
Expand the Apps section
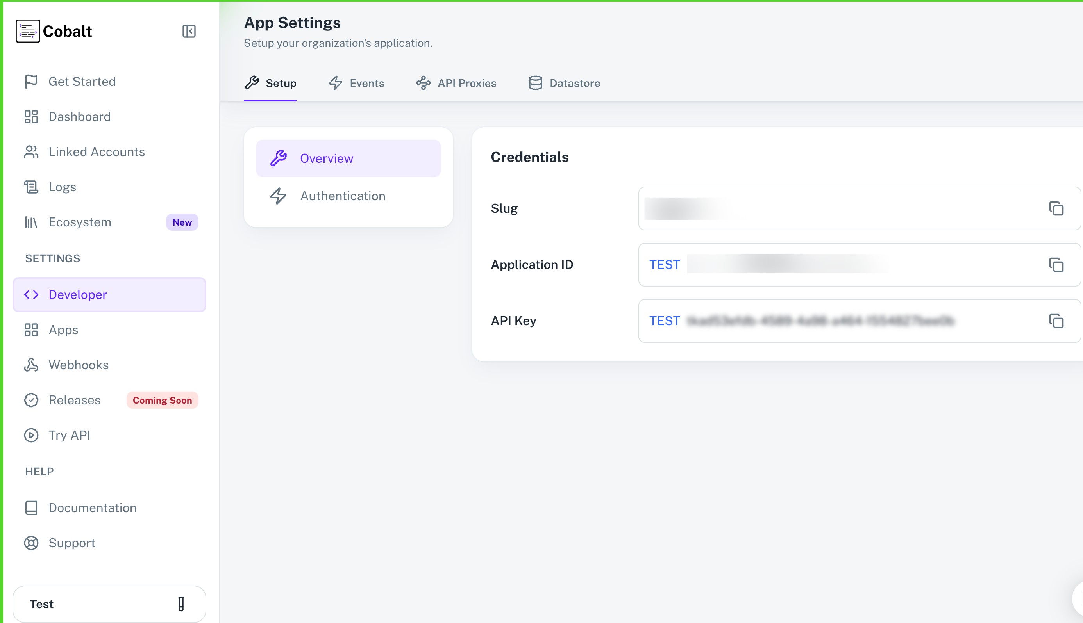(x=63, y=329)
